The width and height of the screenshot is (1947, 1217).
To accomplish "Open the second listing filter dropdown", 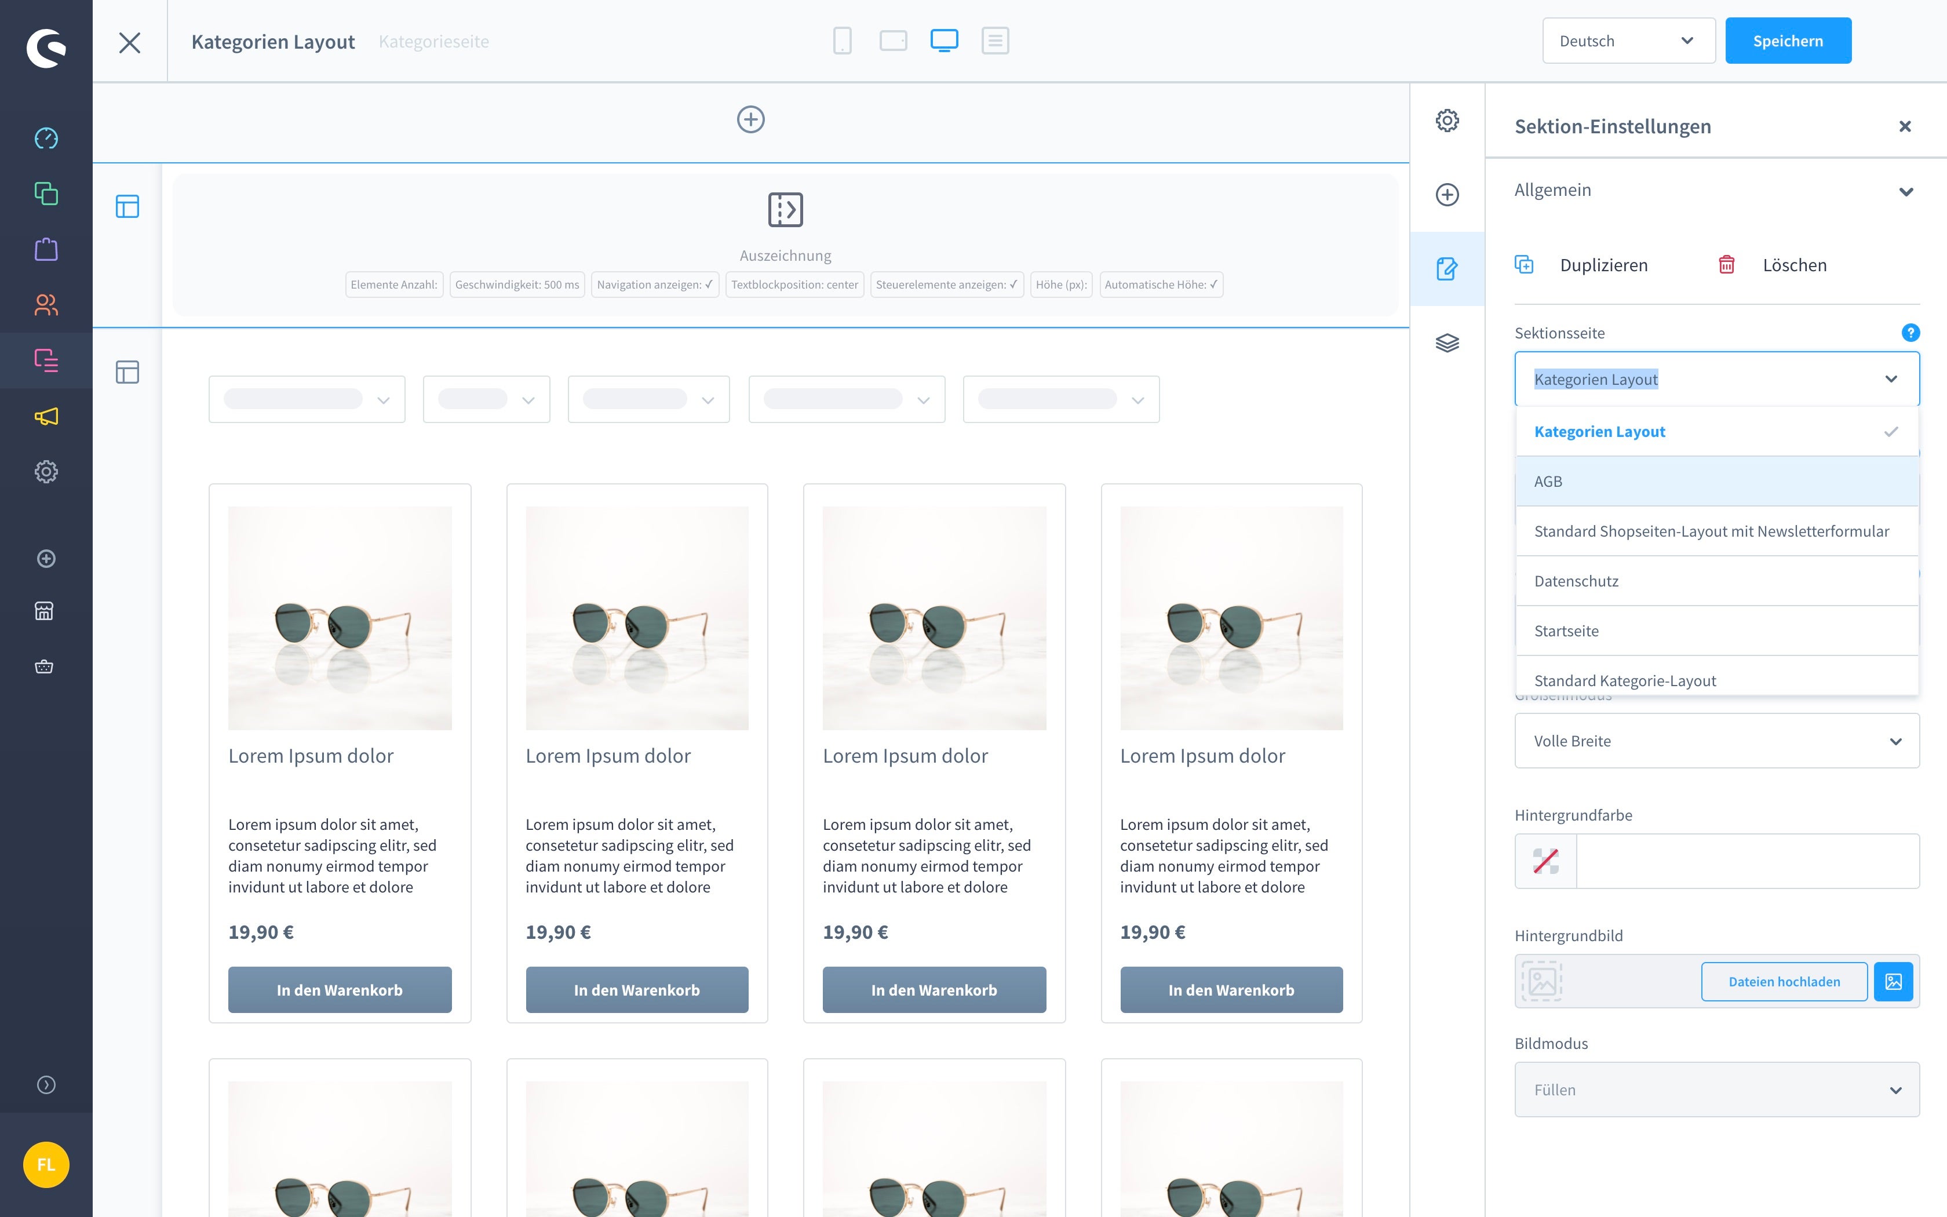I will [x=486, y=399].
